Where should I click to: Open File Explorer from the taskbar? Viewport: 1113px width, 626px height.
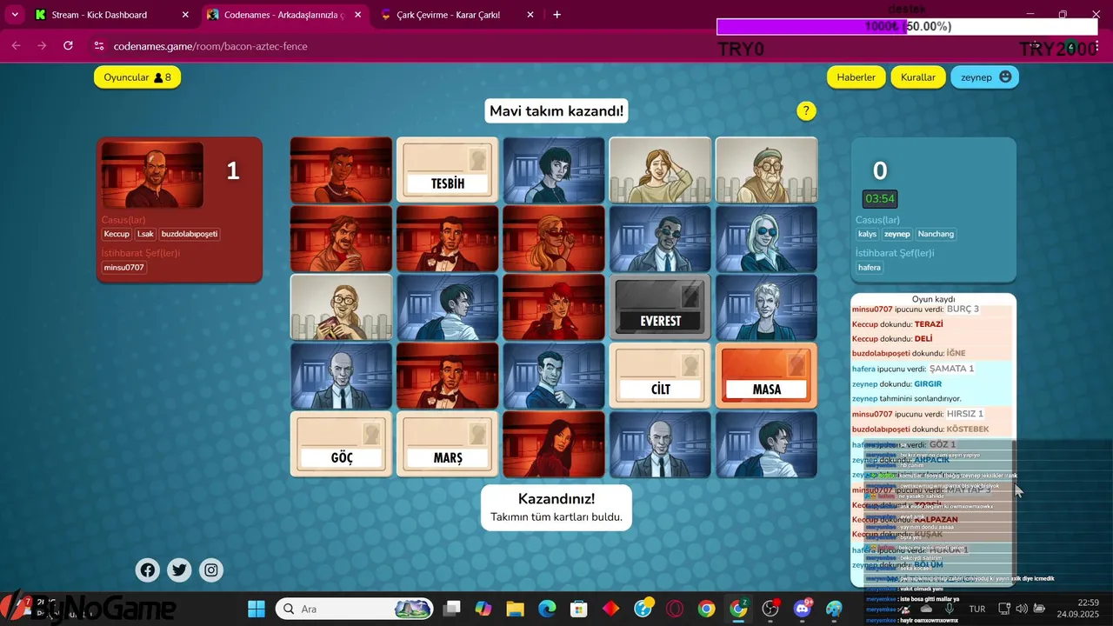[x=515, y=609]
